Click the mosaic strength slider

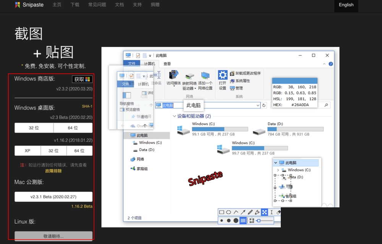click(265, 221)
